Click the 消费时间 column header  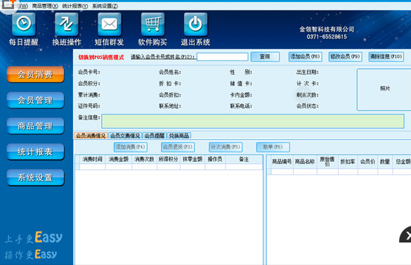pos(93,160)
